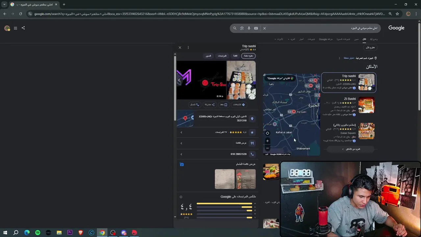Zoom in on the map with the plus button
The width and height of the screenshot is (421, 237).
pyautogui.click(x=267, y=141)
